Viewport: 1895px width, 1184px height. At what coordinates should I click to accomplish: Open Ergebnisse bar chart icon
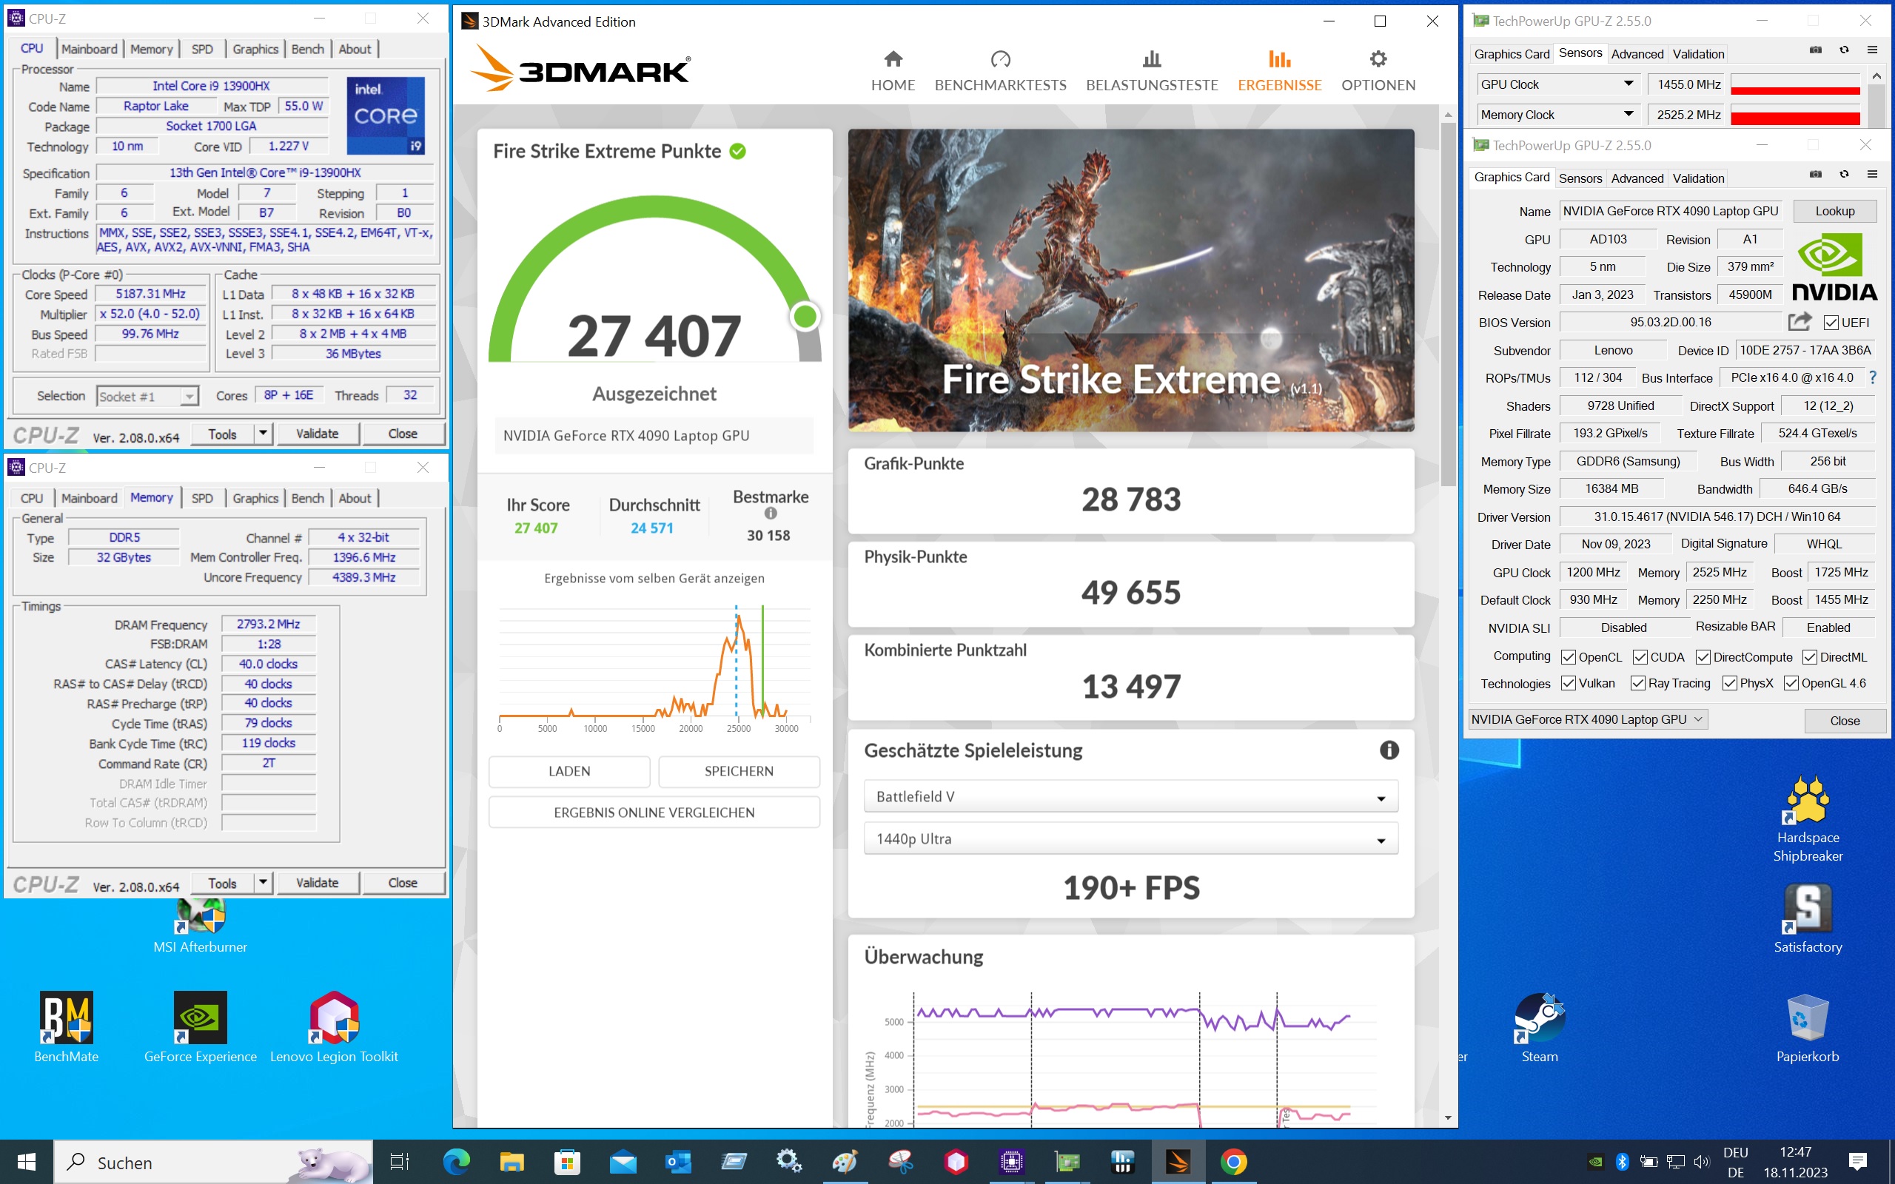(1280, 58)
